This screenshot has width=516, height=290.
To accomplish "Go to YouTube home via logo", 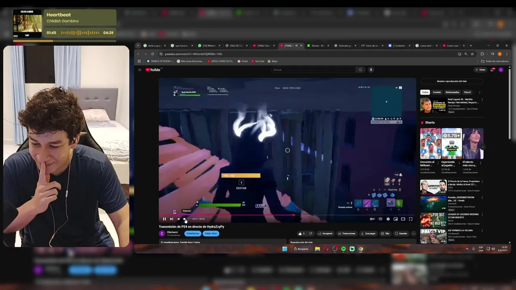I will (153, 70).
